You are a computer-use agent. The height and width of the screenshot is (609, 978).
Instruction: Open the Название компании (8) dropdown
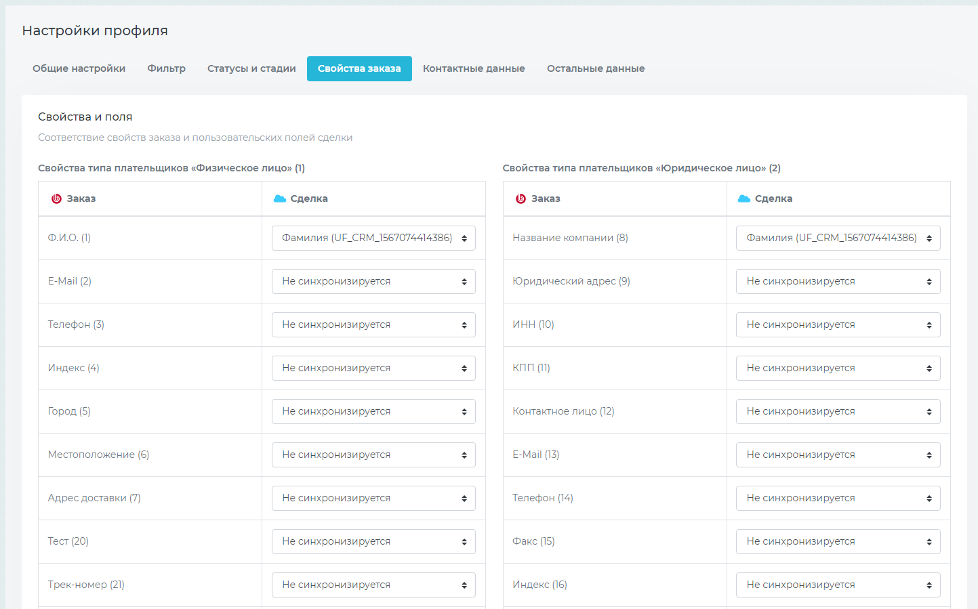coord(838,238)
